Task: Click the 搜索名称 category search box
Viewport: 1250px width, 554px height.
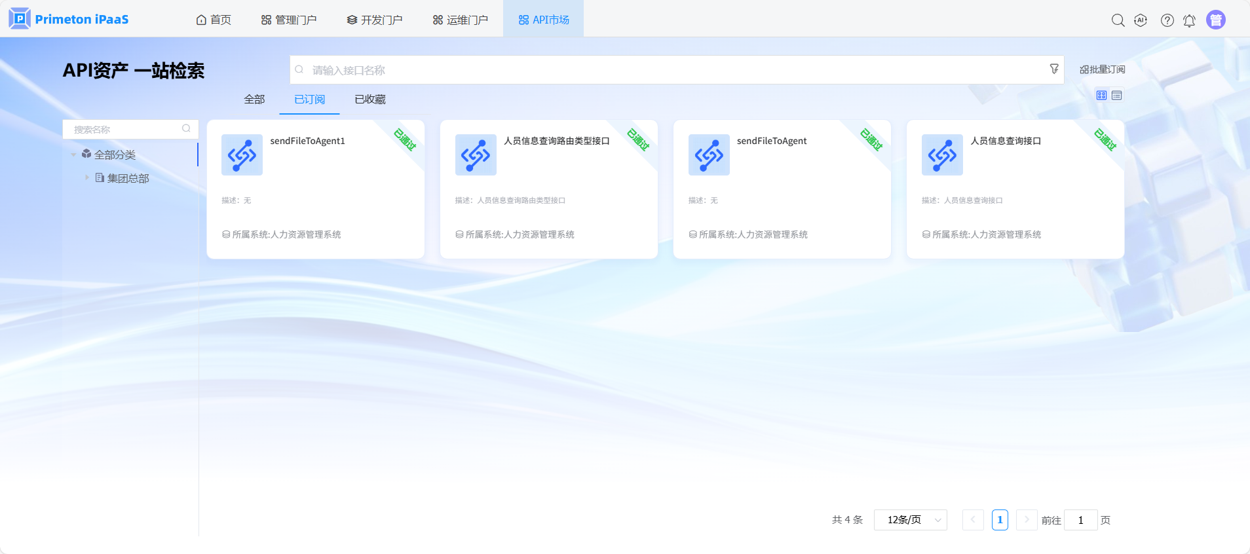Action: [124, 130]
